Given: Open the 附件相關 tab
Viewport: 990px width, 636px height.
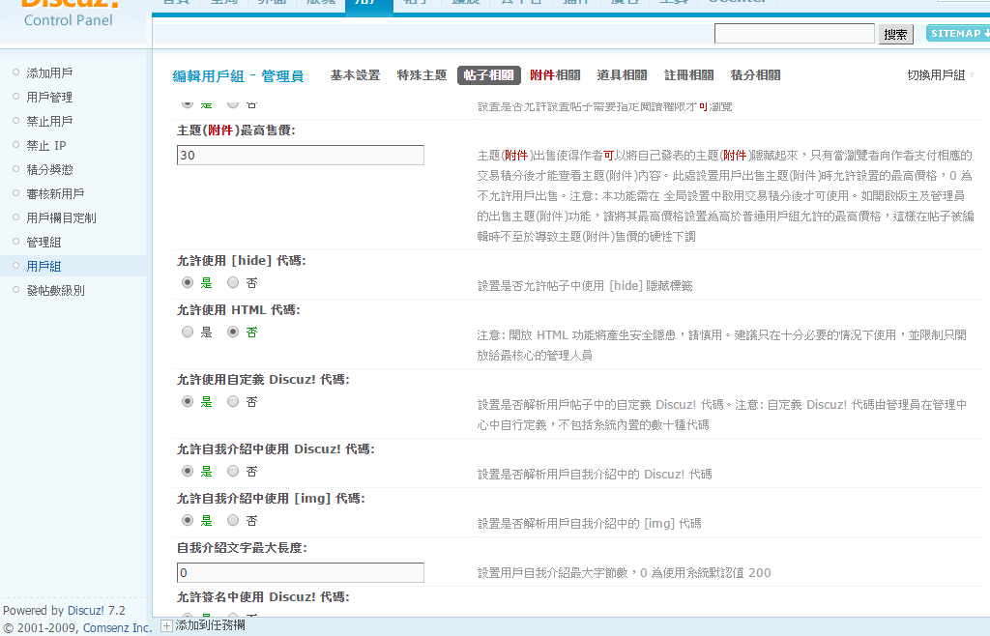Looking at the screenshot, I should click(x=555, y=75).
